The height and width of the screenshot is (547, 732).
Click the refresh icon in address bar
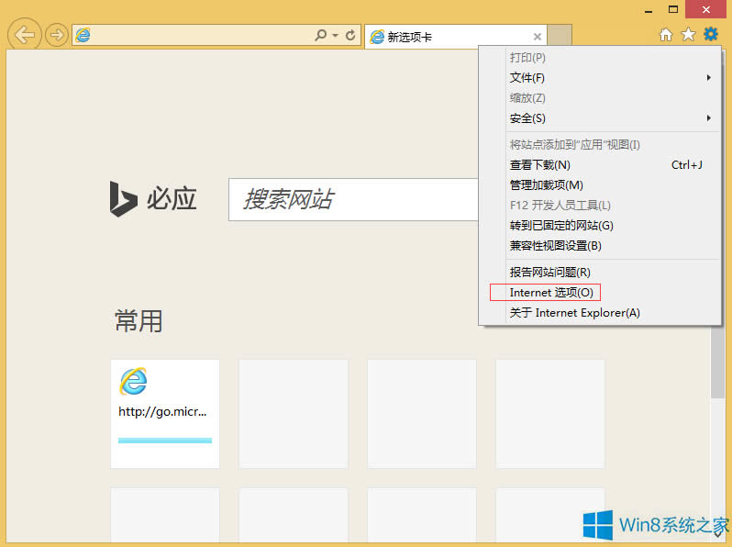click(x=350, y=36)
